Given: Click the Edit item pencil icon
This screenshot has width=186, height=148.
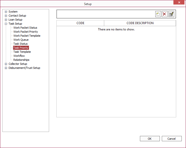Looking at the screenshot, I should [x=171, y=14].
